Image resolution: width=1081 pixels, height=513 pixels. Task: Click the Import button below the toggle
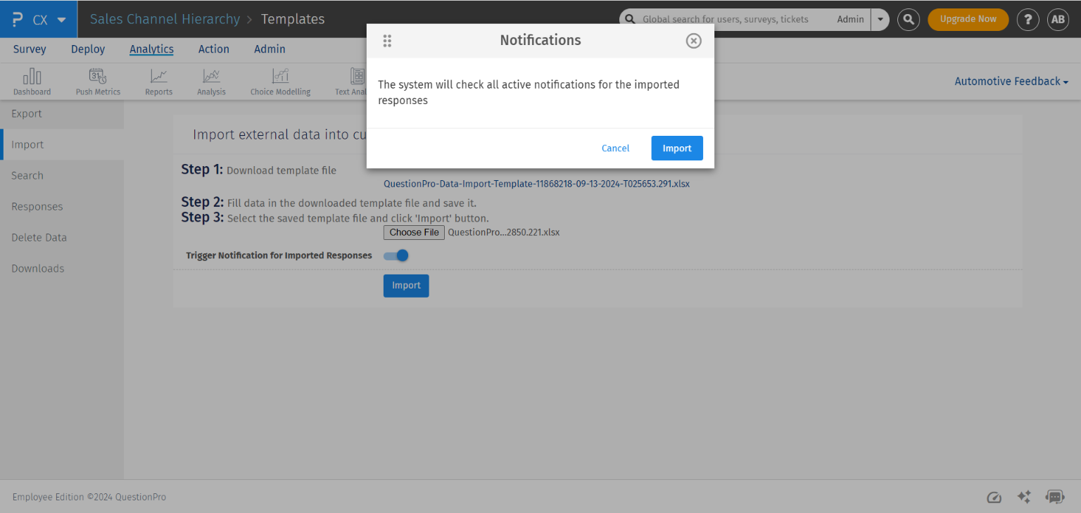406,286
